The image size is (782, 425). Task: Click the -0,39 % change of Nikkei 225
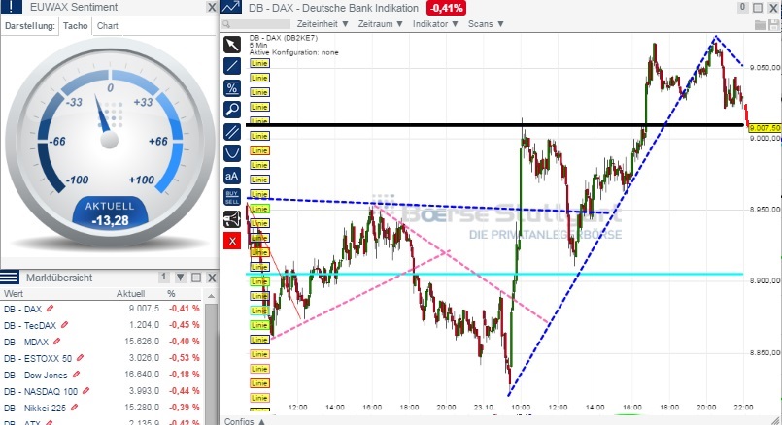click(x=184, y=408)
